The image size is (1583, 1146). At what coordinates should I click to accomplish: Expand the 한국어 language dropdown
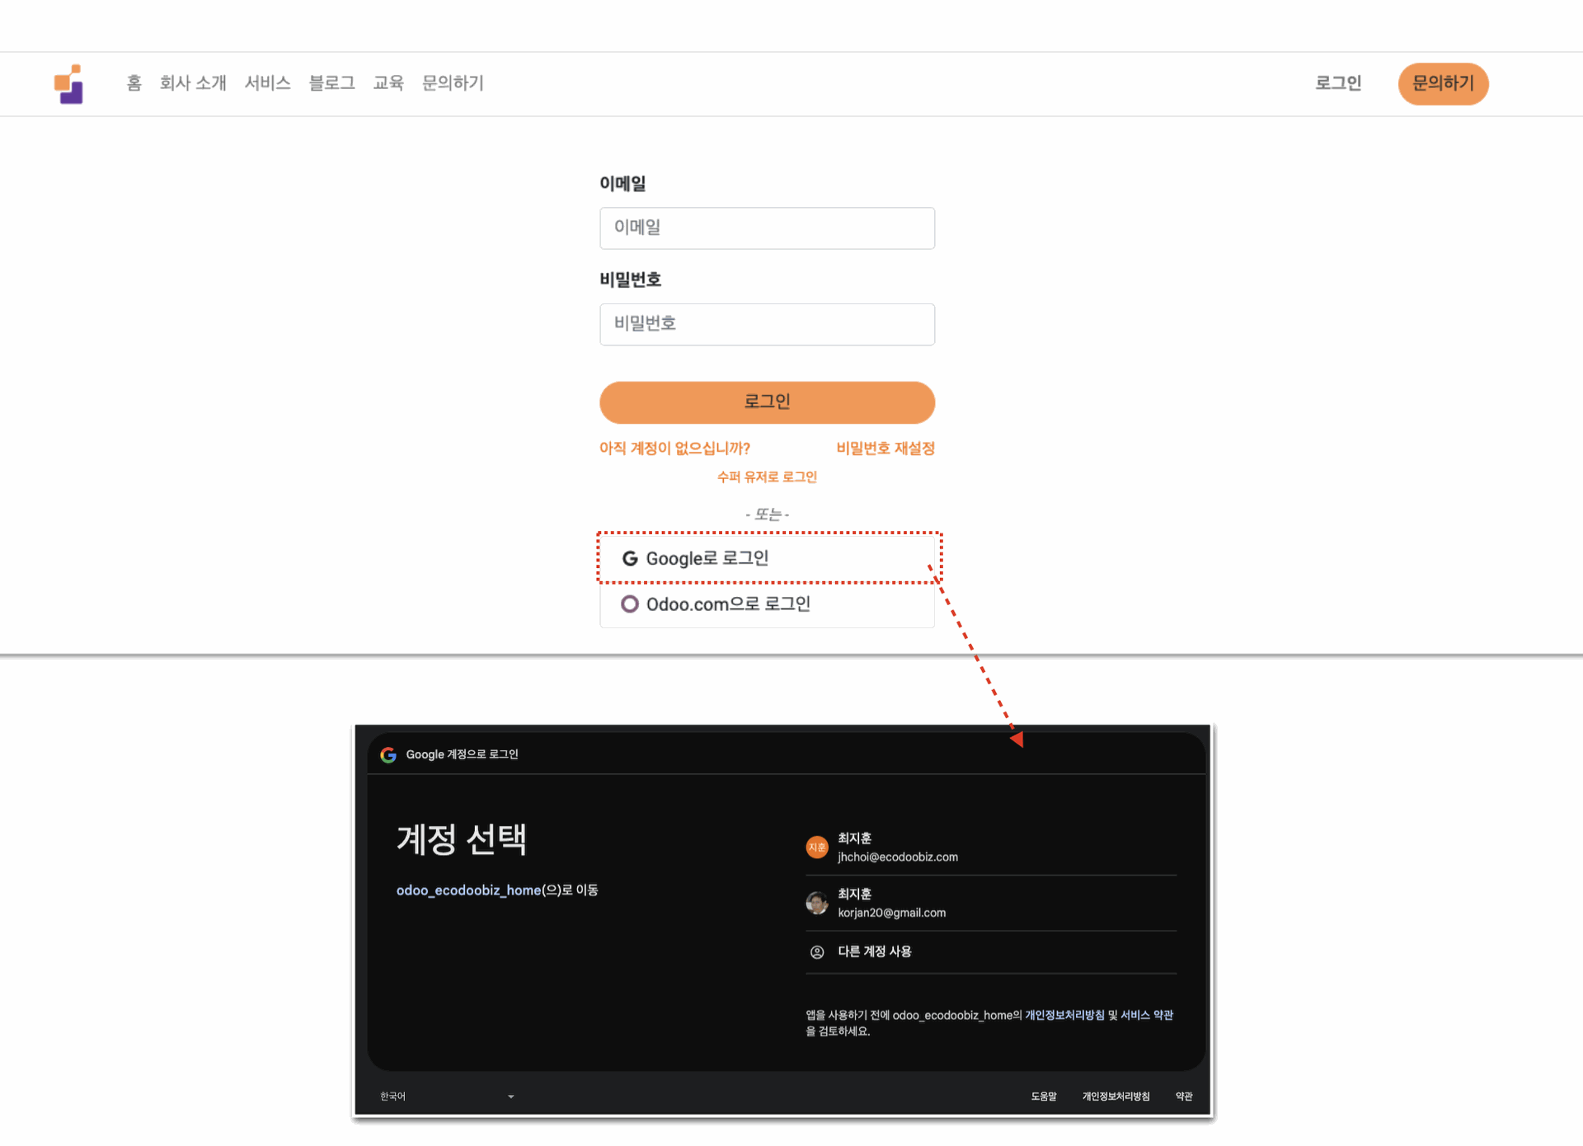[447, 1097]
